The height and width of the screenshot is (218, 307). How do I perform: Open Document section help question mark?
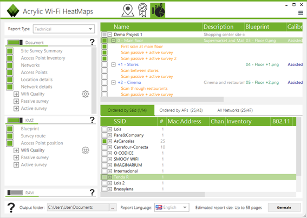pyautogui.click(x=92, y=42)
